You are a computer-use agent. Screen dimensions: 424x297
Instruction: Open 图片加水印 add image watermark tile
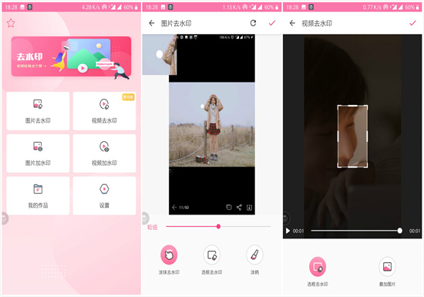[x=38, y=154]
